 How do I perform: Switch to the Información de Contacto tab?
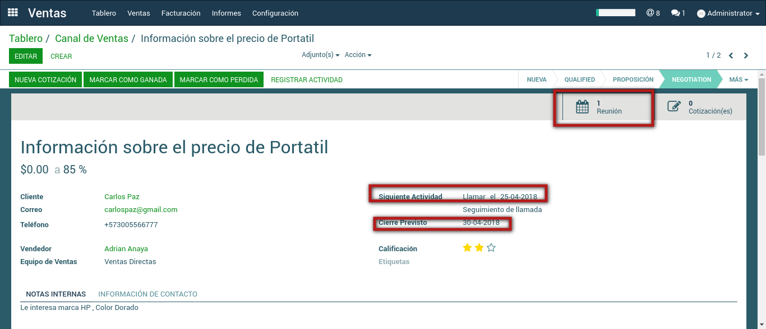coord(147,294)
